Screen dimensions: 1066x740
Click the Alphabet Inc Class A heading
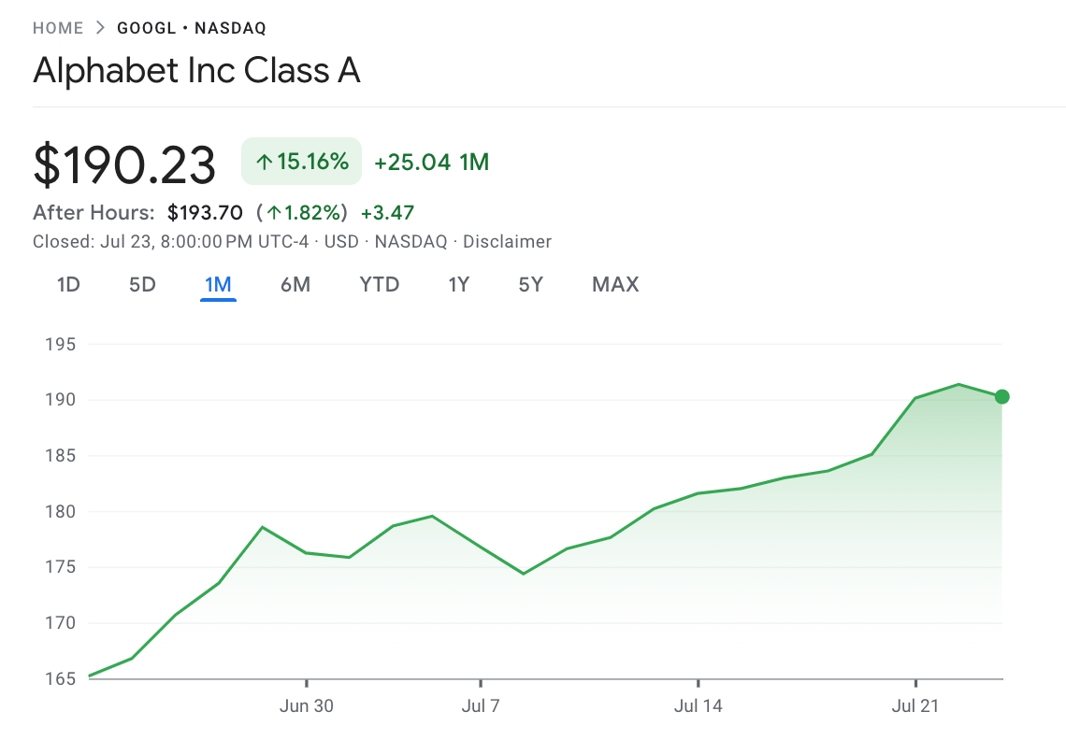coord(196,70)
